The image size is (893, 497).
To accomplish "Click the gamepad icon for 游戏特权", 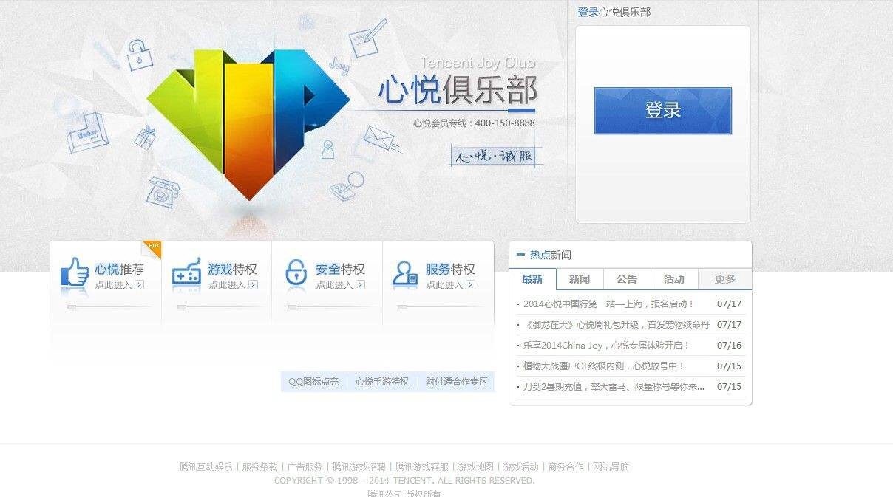I will click(186, 273).
